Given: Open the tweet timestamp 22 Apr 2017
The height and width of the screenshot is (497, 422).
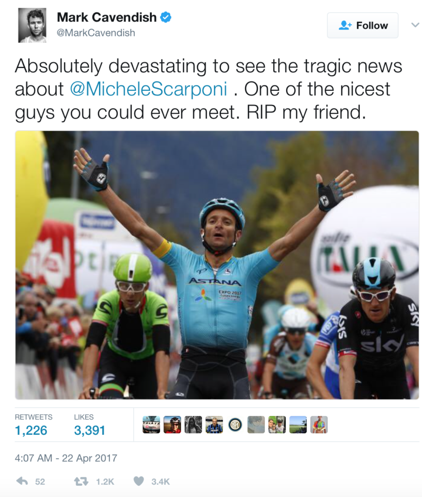Looking at the screenshot, I should point(66,458).
